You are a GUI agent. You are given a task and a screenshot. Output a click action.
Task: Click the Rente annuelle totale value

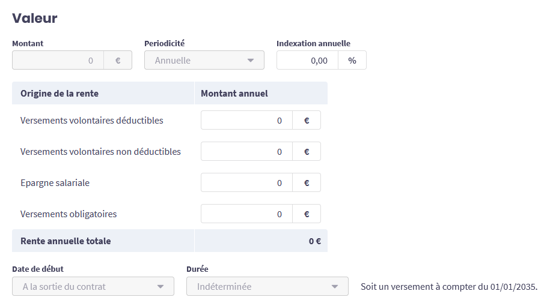click(314, 241)
